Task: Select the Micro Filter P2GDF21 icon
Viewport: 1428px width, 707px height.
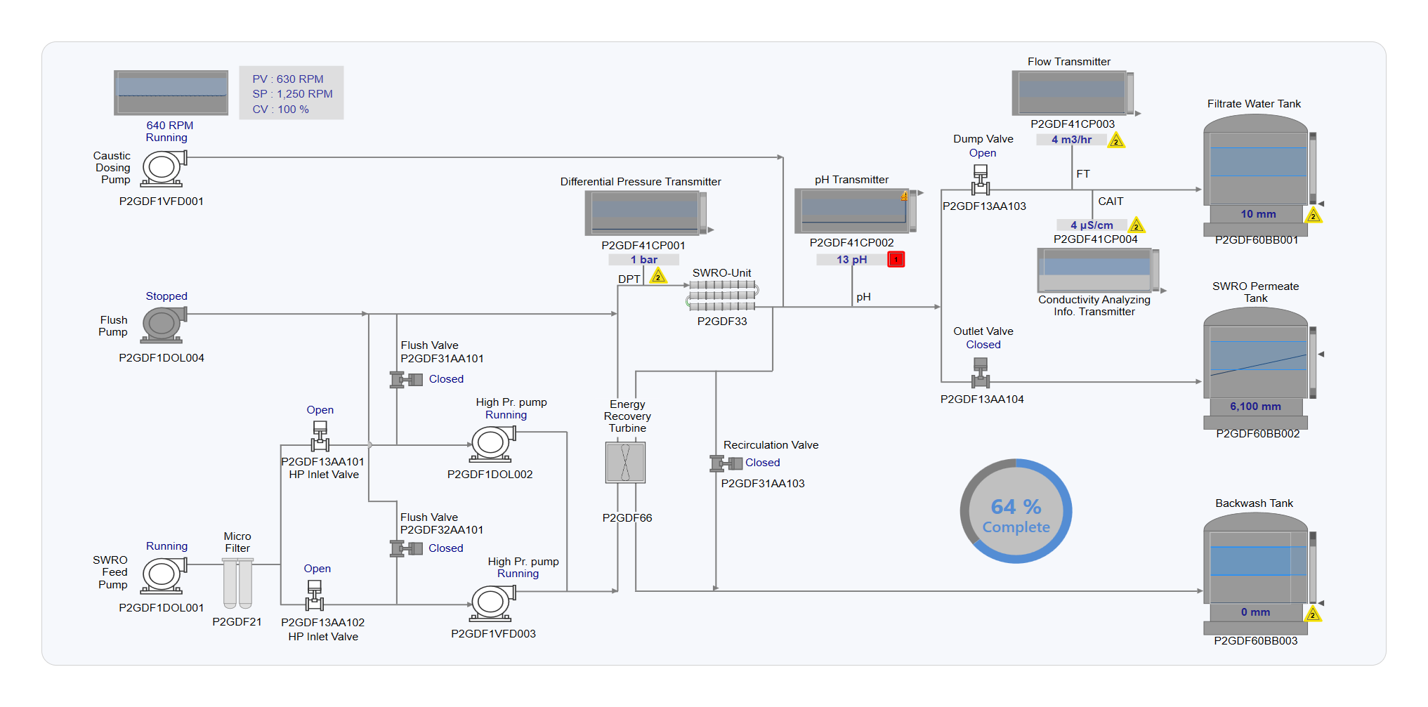Action: 237,583
